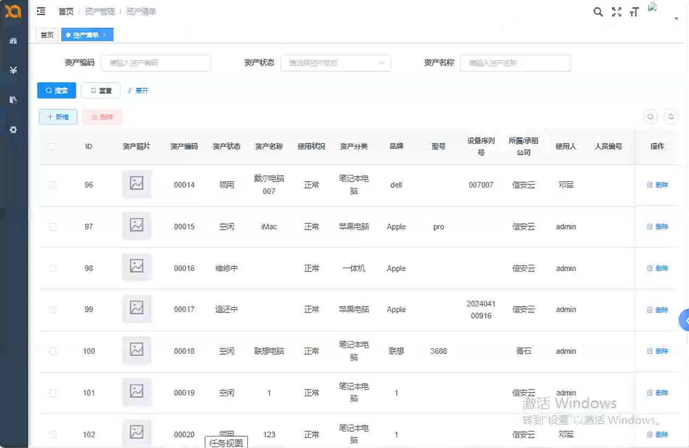Screen dimensions: 689x448
Task: Open the font size selector icon
Action: pos(634,12)
